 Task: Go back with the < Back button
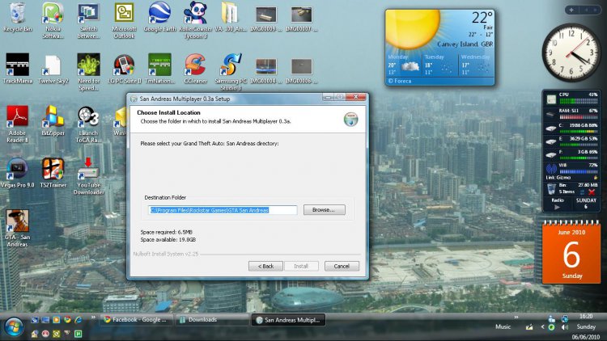(x=265, y=266)
